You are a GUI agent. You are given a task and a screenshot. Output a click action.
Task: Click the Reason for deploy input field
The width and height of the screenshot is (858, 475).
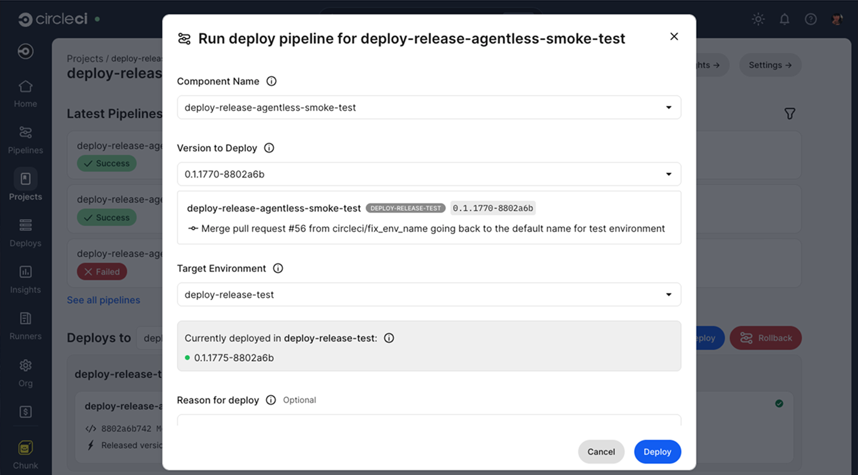coord(428,423)
